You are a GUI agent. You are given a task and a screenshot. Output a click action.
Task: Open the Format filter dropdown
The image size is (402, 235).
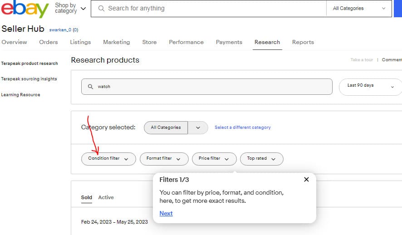click(164, 159)
